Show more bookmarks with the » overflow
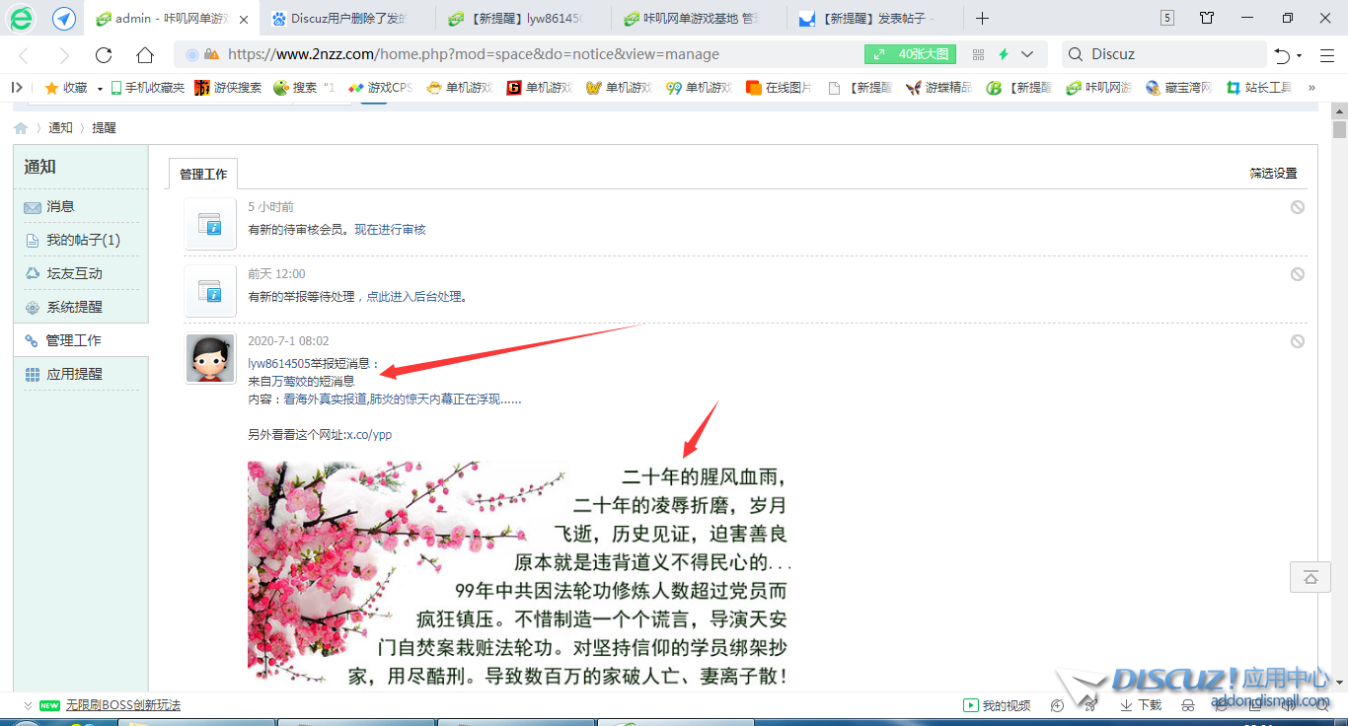This screenshot has height=726, width=1348. click(x=1311, y=88)
